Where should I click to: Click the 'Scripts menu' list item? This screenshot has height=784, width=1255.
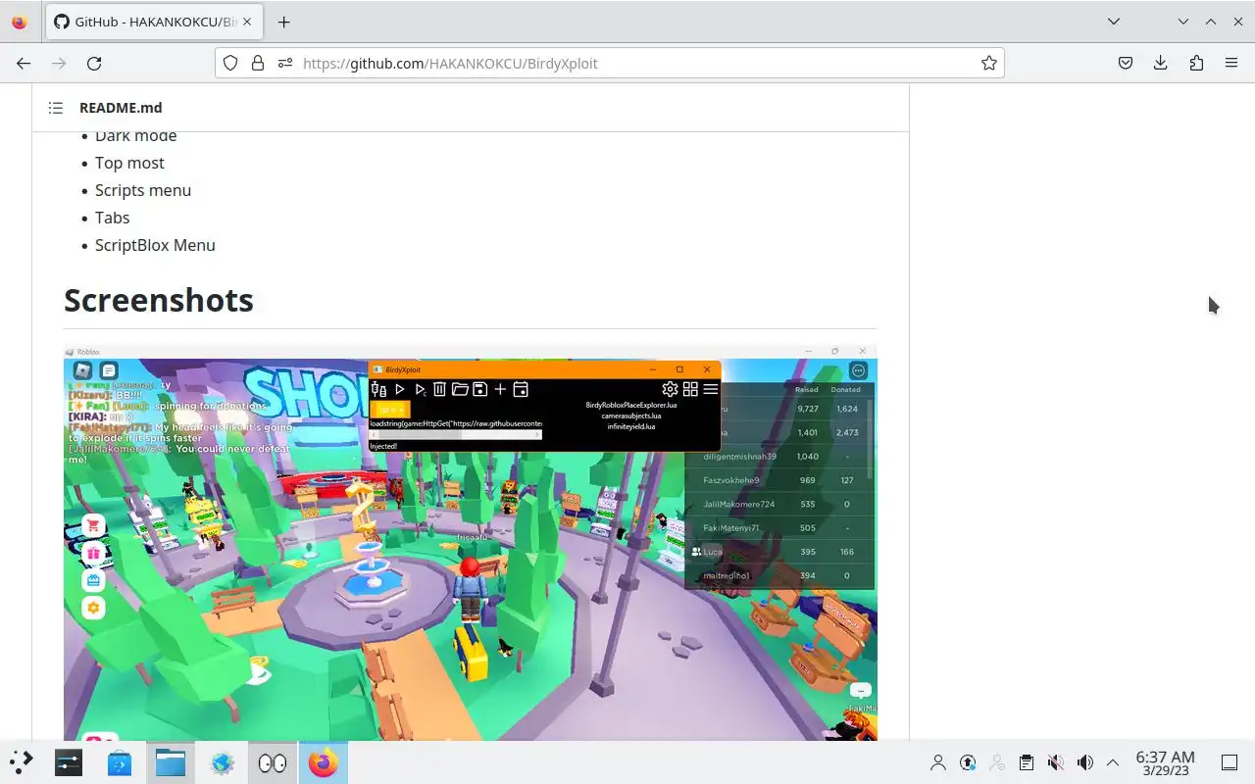(x=143, y=190)
